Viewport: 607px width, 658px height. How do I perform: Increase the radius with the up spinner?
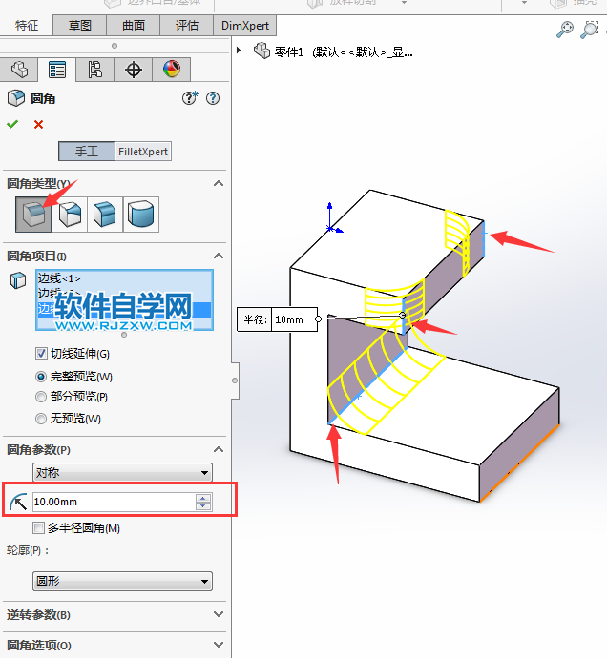tap(203, 498)
